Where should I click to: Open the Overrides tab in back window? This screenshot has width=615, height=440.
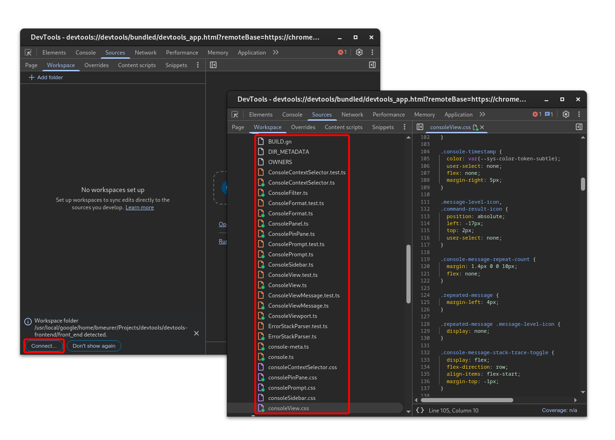(96, 65)
